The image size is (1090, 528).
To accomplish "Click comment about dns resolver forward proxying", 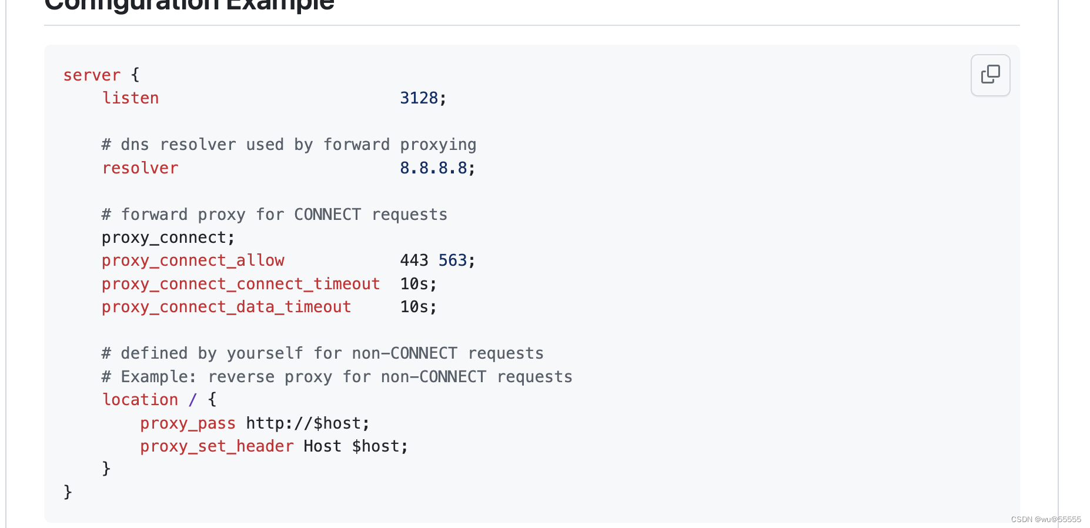I will tap(289, 145).
